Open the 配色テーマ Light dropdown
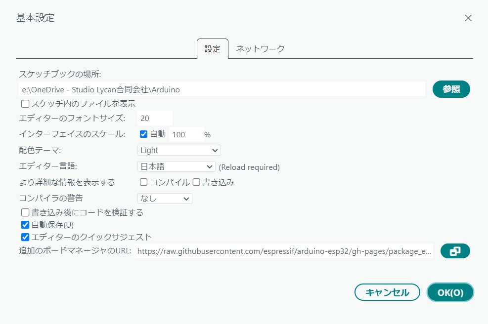The height and width of the screenshot is (324, 488). (x=179, y=150)
